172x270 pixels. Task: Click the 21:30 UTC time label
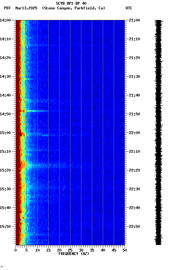pyautogui.click(x=135, y=77)
